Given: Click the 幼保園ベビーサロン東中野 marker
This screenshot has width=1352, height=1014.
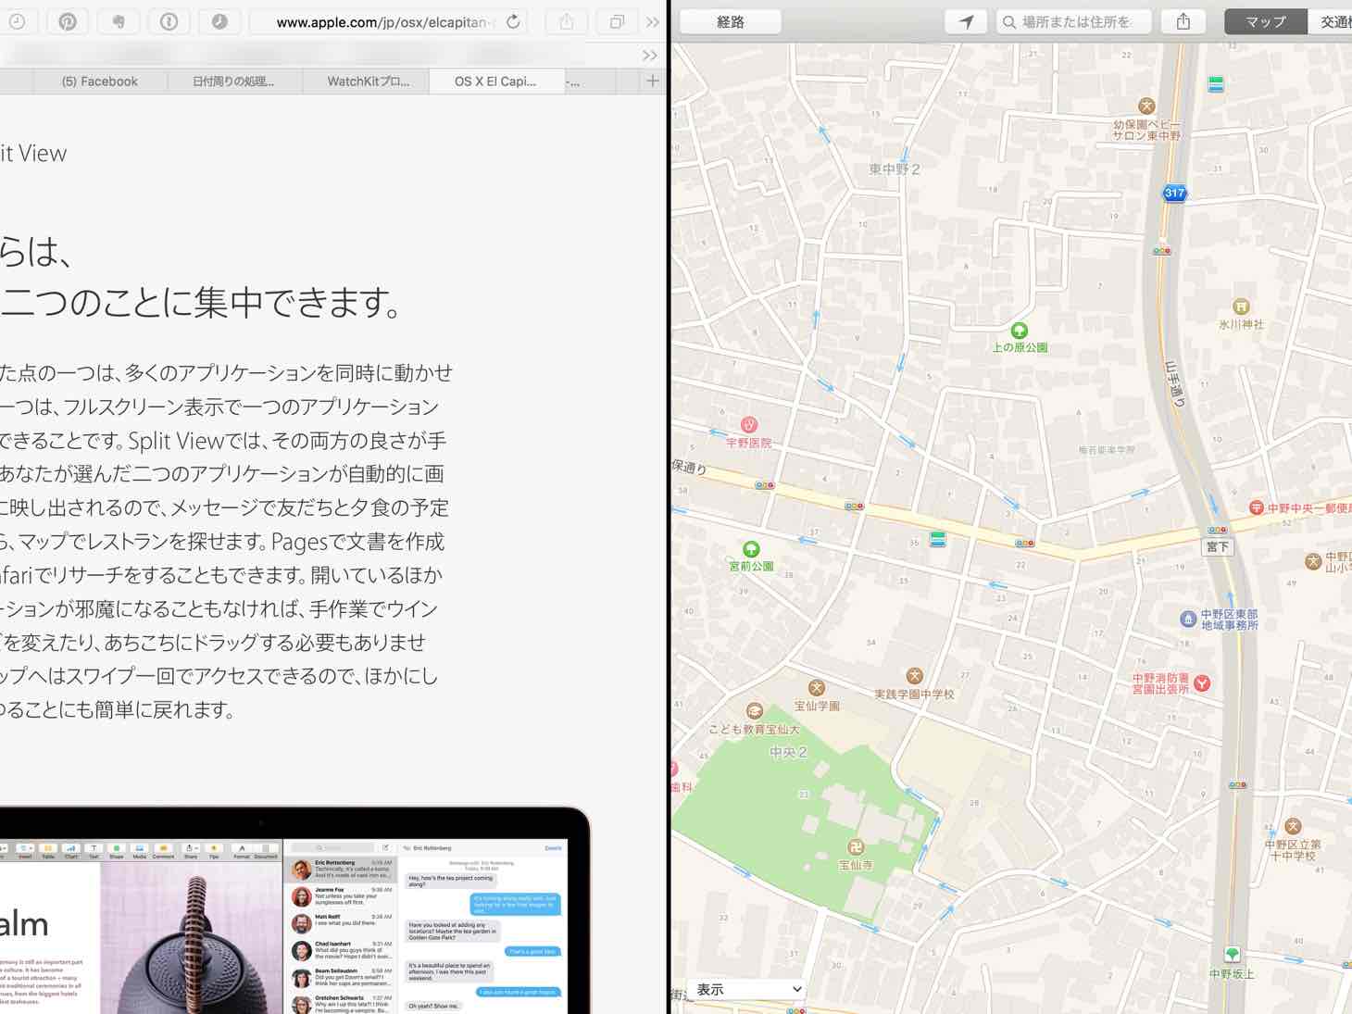Looking at the screenshot, I should click(x=1146, y=106).
